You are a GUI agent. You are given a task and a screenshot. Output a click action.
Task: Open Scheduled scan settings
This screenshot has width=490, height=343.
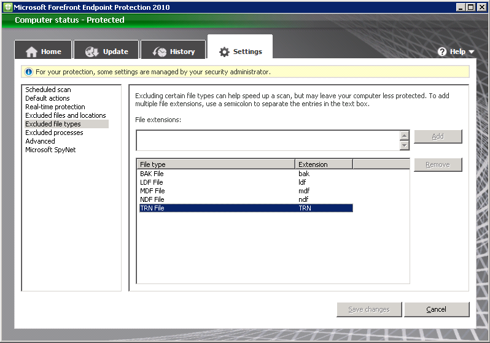point(48,90)
